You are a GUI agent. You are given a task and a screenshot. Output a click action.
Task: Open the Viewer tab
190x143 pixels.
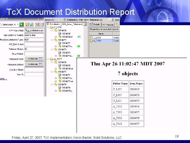tap(108, 25)
